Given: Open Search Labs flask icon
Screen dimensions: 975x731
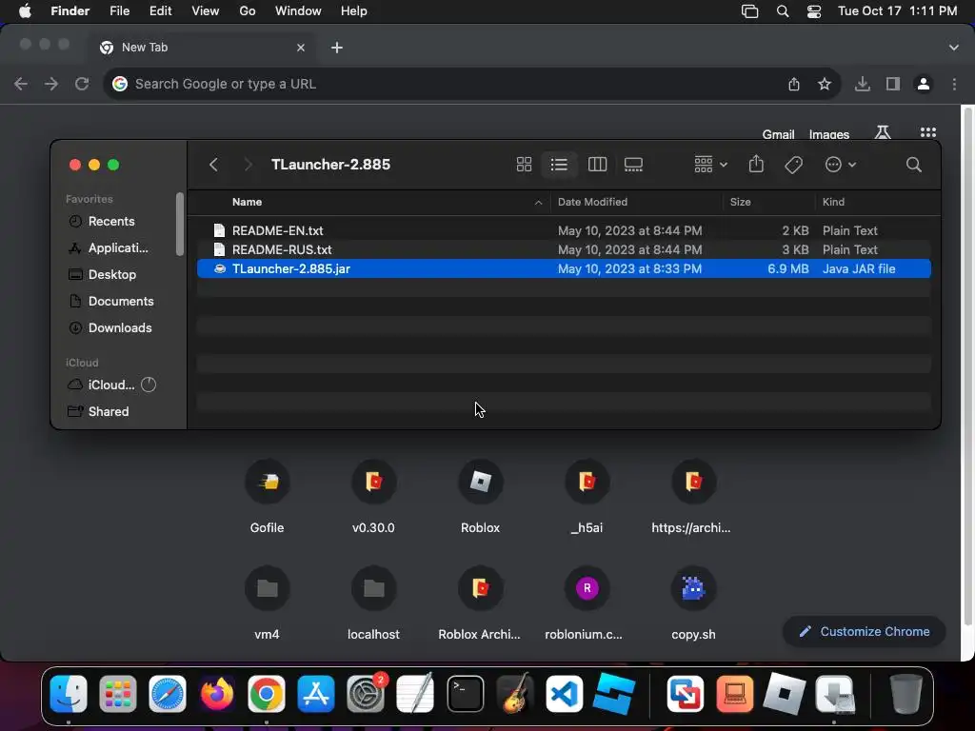Looking at the screenshot, I should pyautogui.click(x=883, y=131).
